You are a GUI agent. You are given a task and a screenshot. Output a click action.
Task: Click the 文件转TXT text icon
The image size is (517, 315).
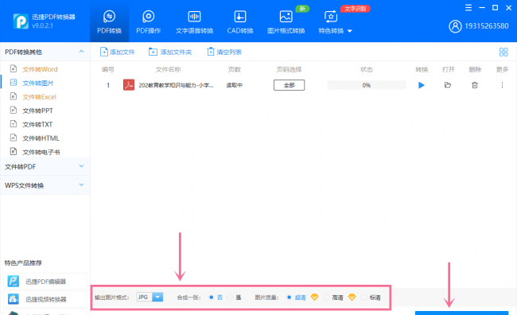click(x=14, y=124)
